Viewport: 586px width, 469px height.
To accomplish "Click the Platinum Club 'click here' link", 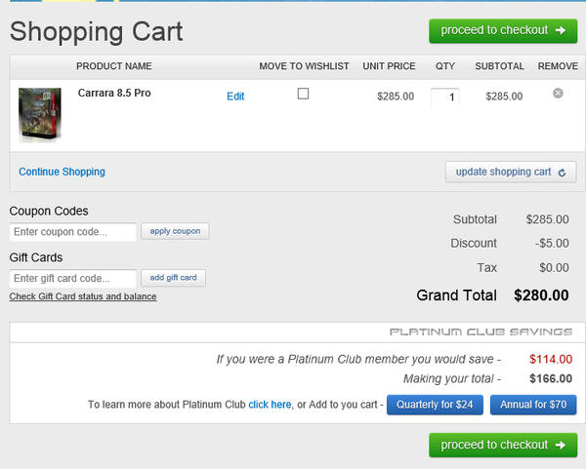I will (270, 404).
